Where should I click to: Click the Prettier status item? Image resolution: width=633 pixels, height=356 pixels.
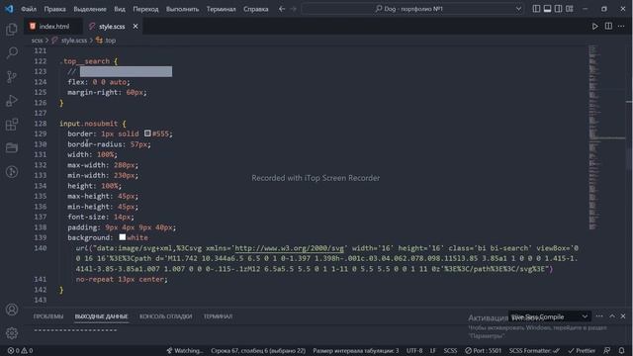582,351
